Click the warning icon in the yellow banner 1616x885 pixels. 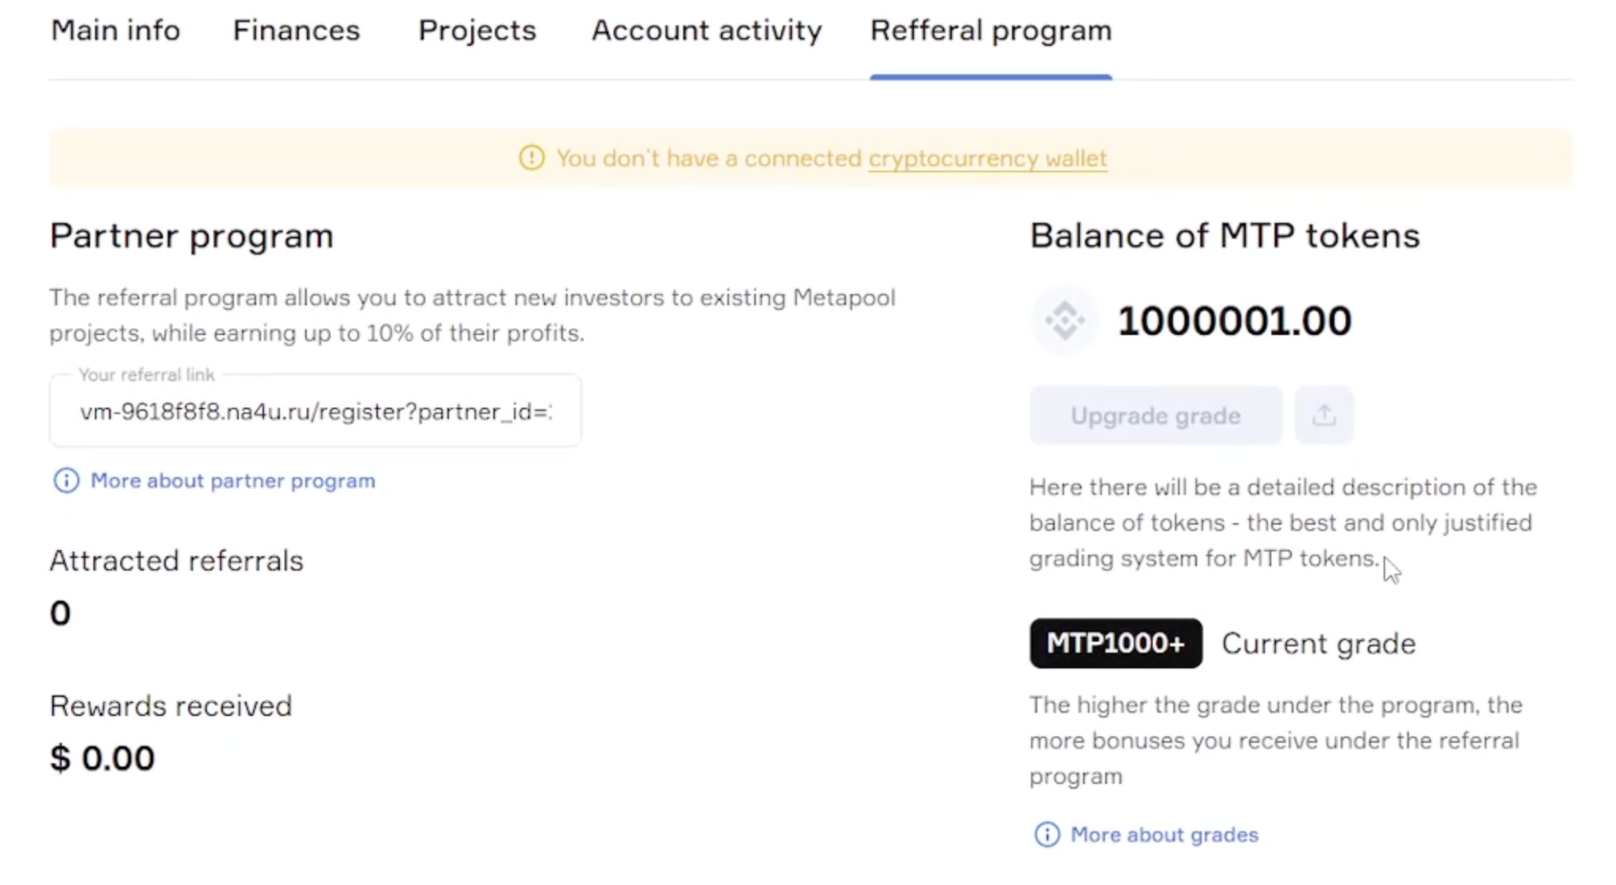(531, 158)
